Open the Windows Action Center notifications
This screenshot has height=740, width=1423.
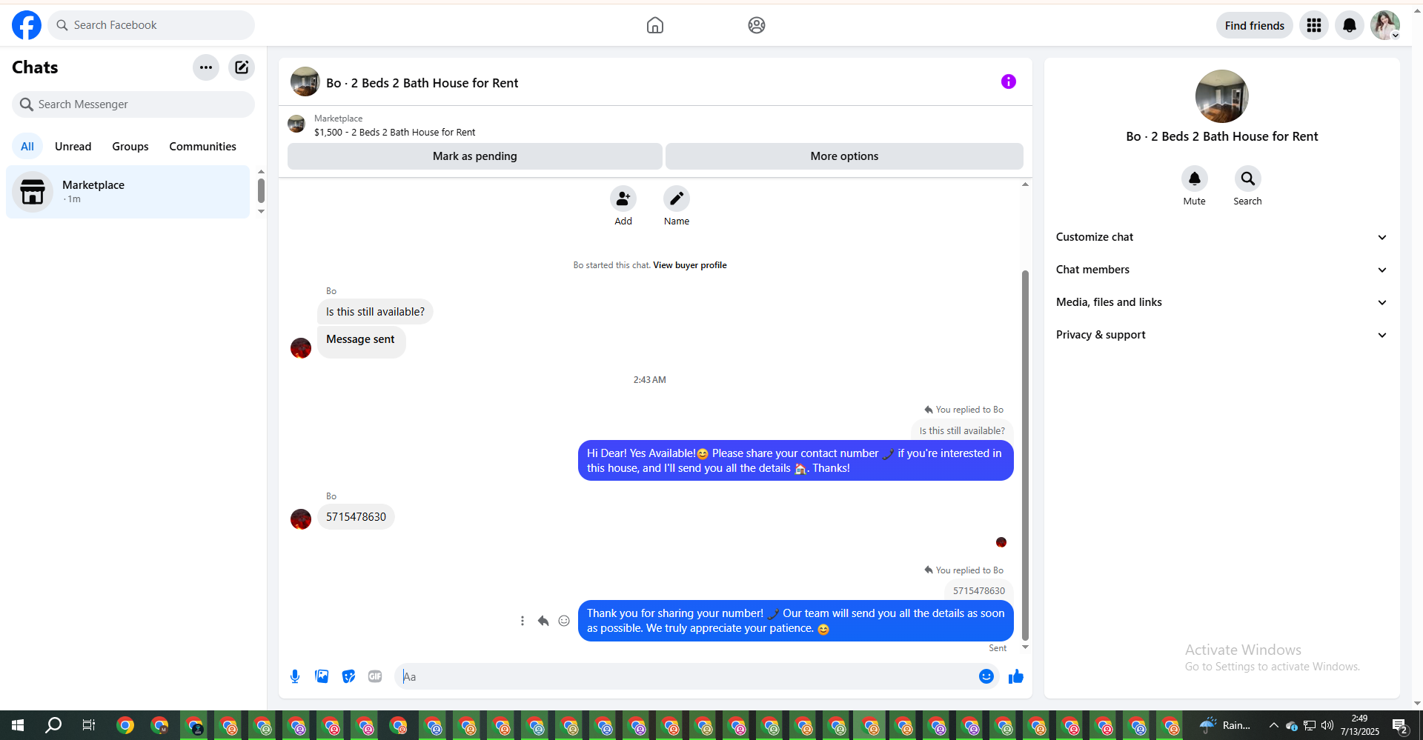(x=1400, y=726)
